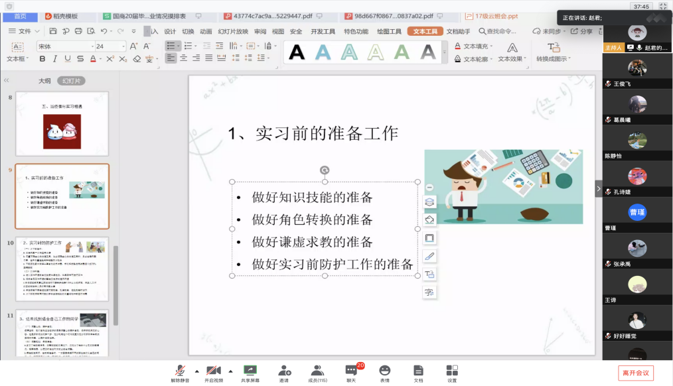Unmute the microphone in the meeting bar
Screen dimensions: 673x386
[180, 373]
